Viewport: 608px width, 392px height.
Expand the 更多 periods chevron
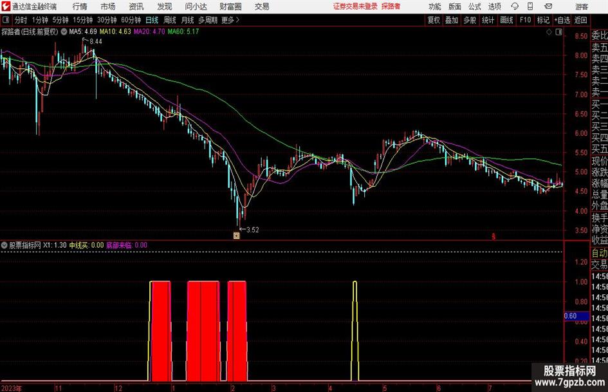point(231,20)
